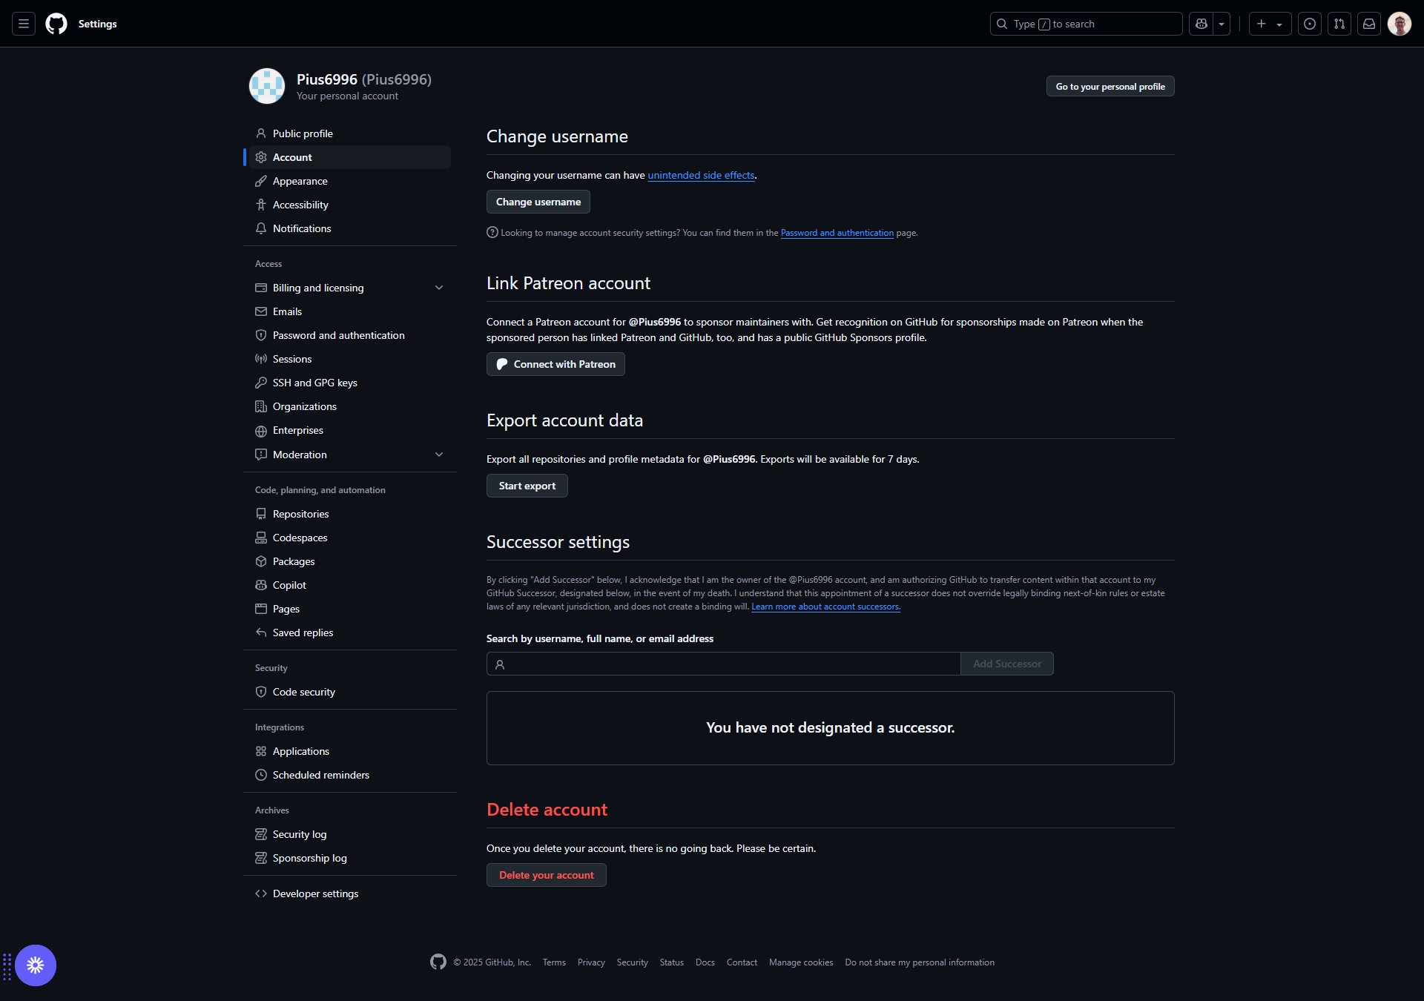Open Saved replies settings

(x=350, y=632)
